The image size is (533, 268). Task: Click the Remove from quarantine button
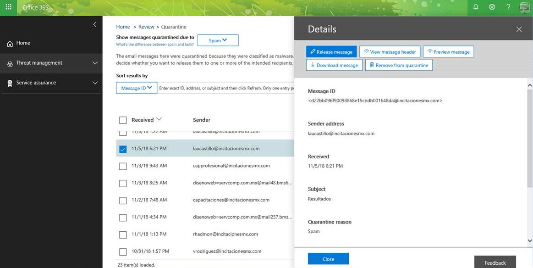coord(399,65)
